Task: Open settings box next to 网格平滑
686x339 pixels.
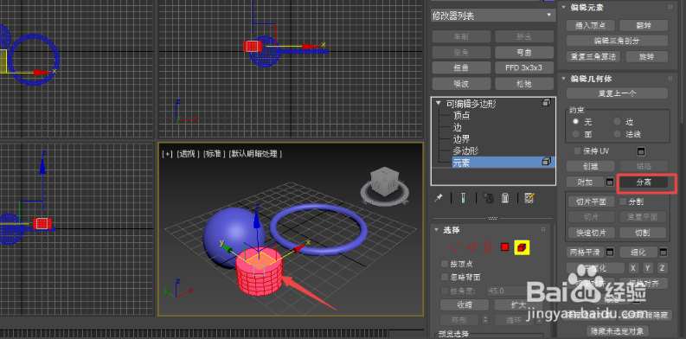Action: coord(609,253)
